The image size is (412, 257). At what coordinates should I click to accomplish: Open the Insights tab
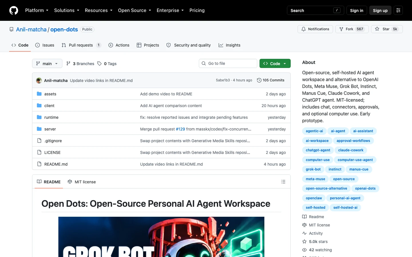point(229,45)
